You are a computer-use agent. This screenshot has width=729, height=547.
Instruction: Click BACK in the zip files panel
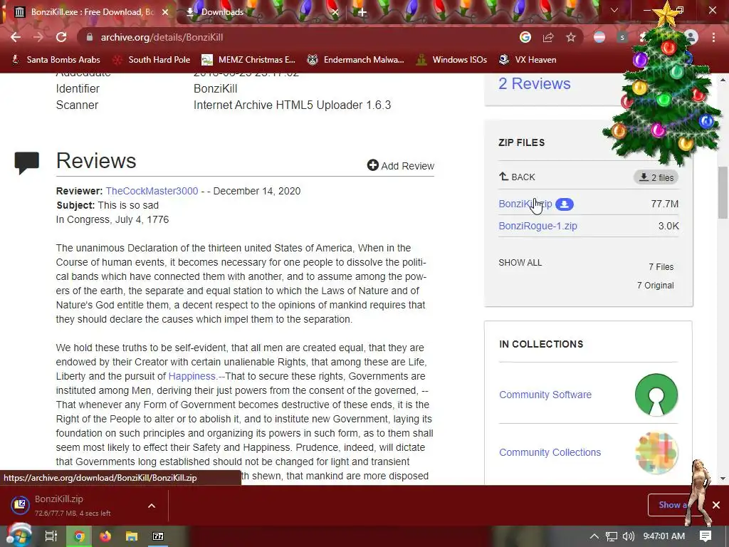coord(517,177)
